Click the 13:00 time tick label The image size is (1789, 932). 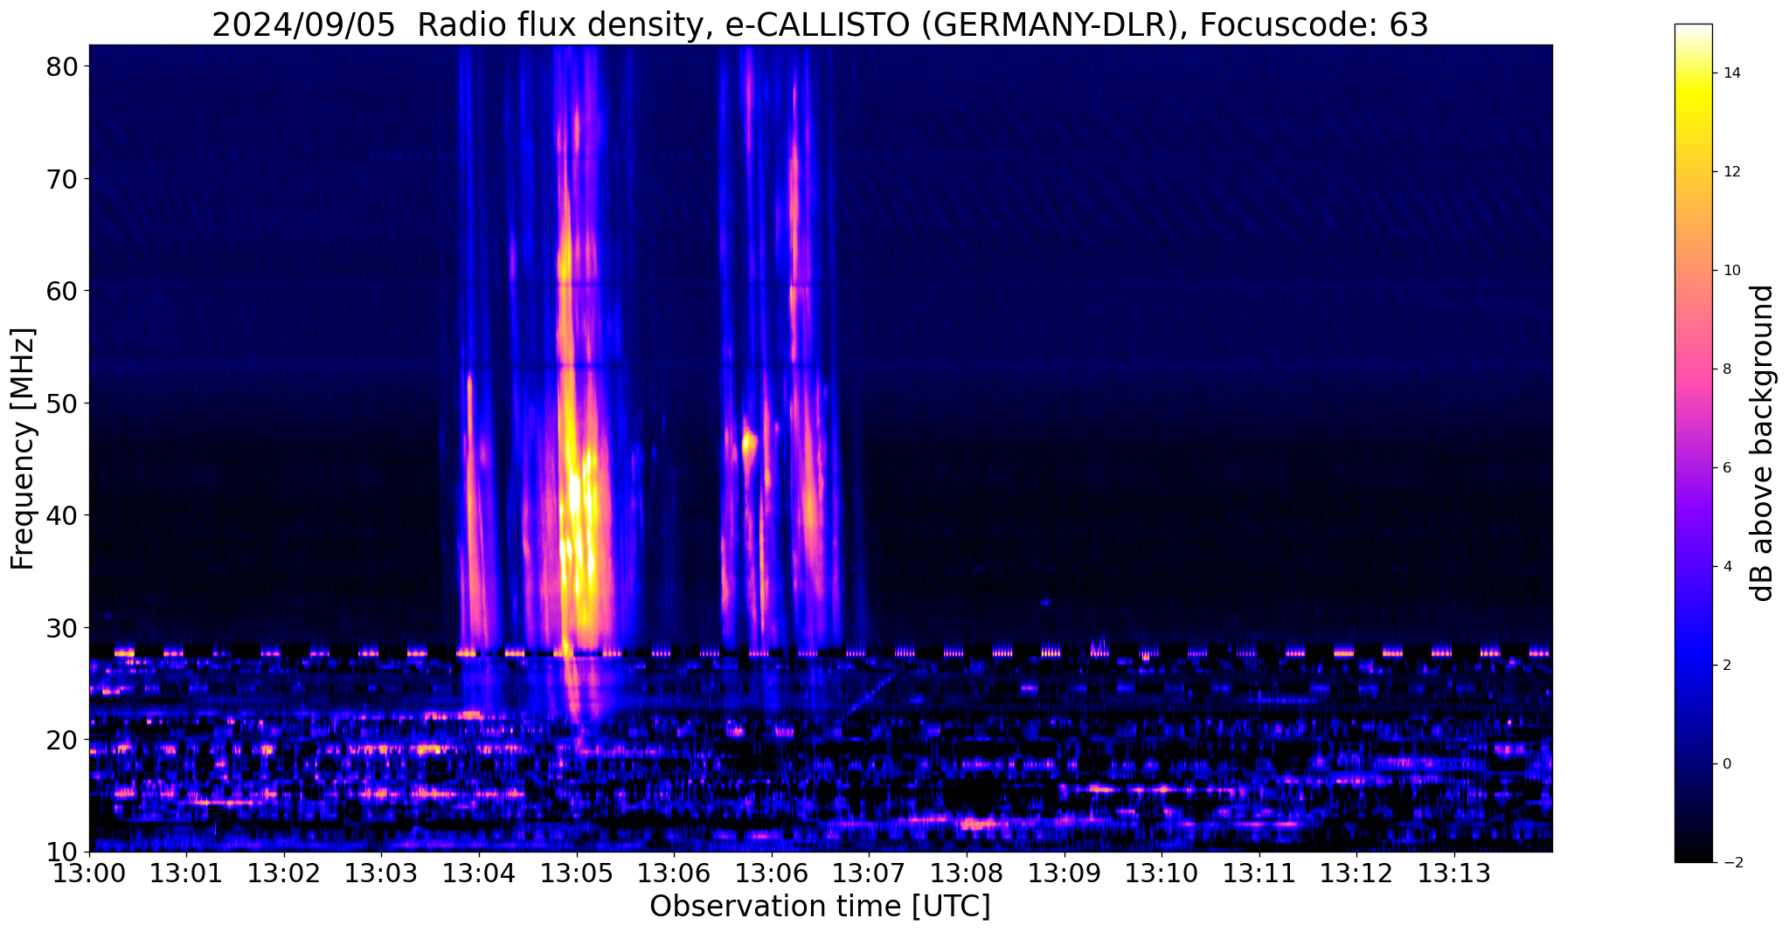coord(89,873)
